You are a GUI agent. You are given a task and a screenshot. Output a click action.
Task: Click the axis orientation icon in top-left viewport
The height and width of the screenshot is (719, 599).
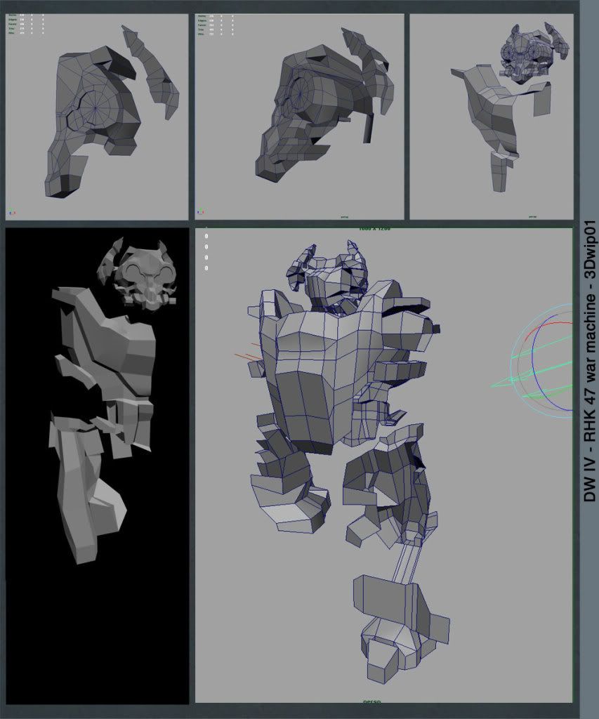point(11,212)
